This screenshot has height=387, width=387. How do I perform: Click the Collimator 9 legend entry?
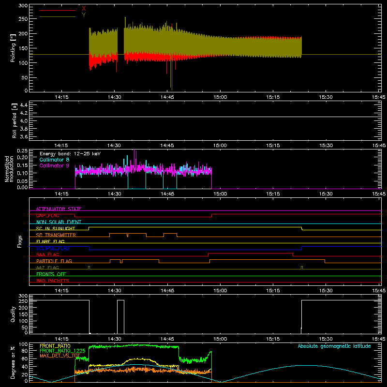[x=54, y=165]
